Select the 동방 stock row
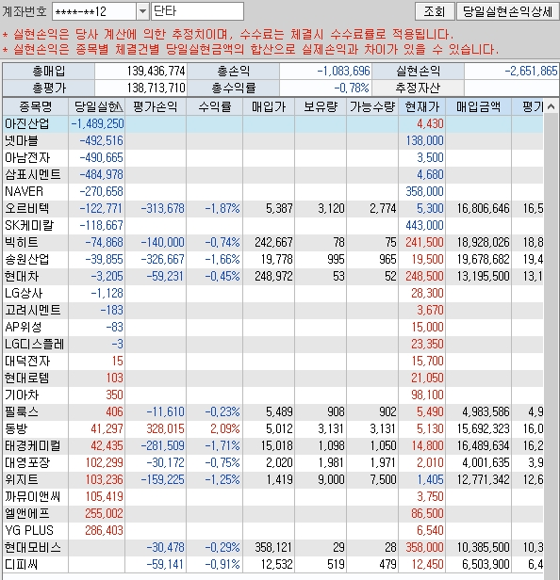The image size is (560, 580). pos(273,429)
